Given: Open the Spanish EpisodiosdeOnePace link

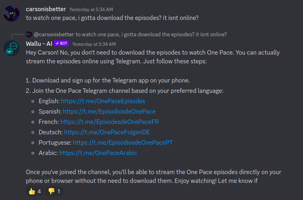Looking at the screenshot, I should click(x=109, y=112).
